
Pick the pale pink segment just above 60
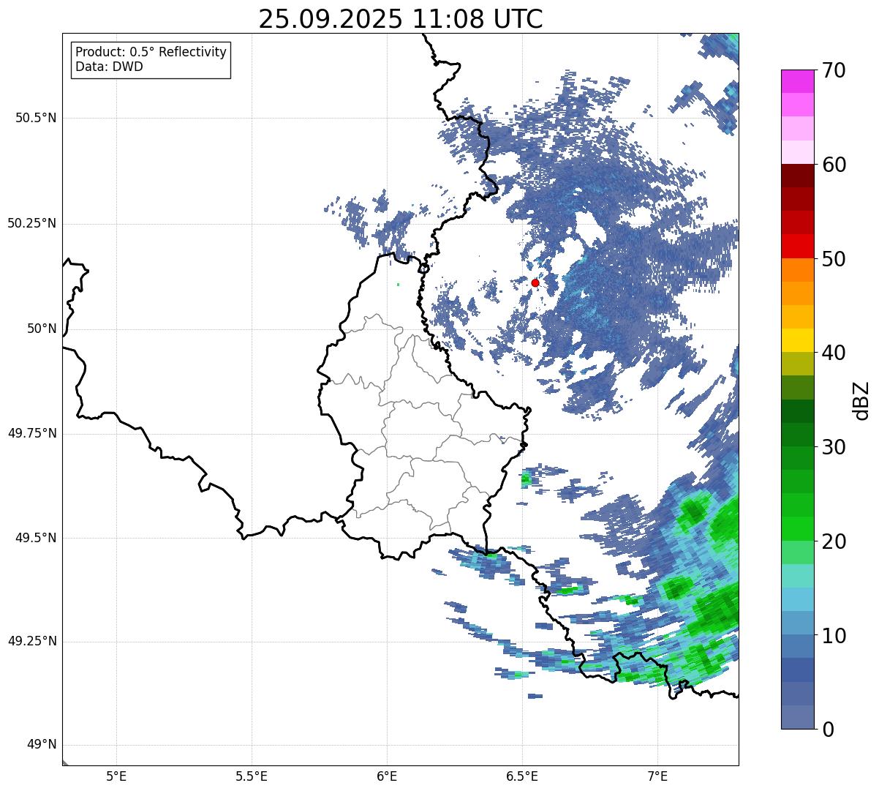tap(797, 152)
